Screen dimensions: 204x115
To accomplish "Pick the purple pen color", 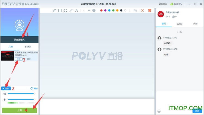I will pos(105,10).
